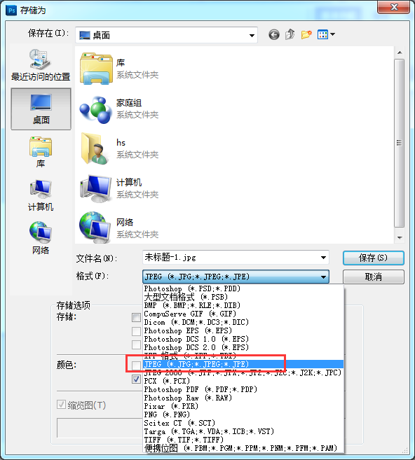Choose Photoshop EPS (*.EPS) format

243,330
